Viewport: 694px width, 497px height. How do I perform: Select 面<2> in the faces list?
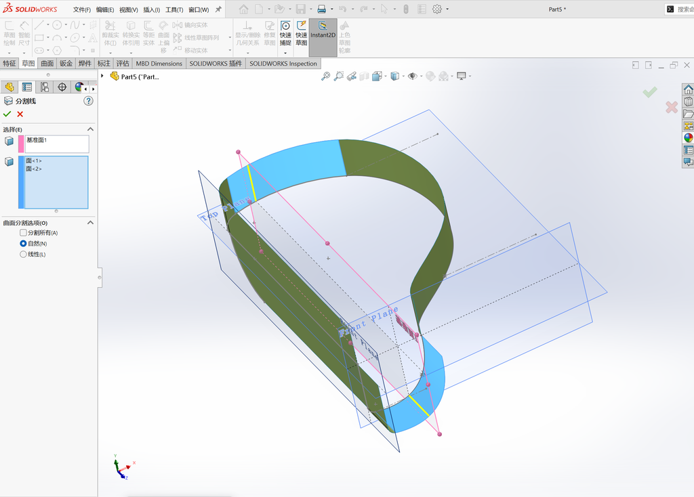[x=34, y=169]
